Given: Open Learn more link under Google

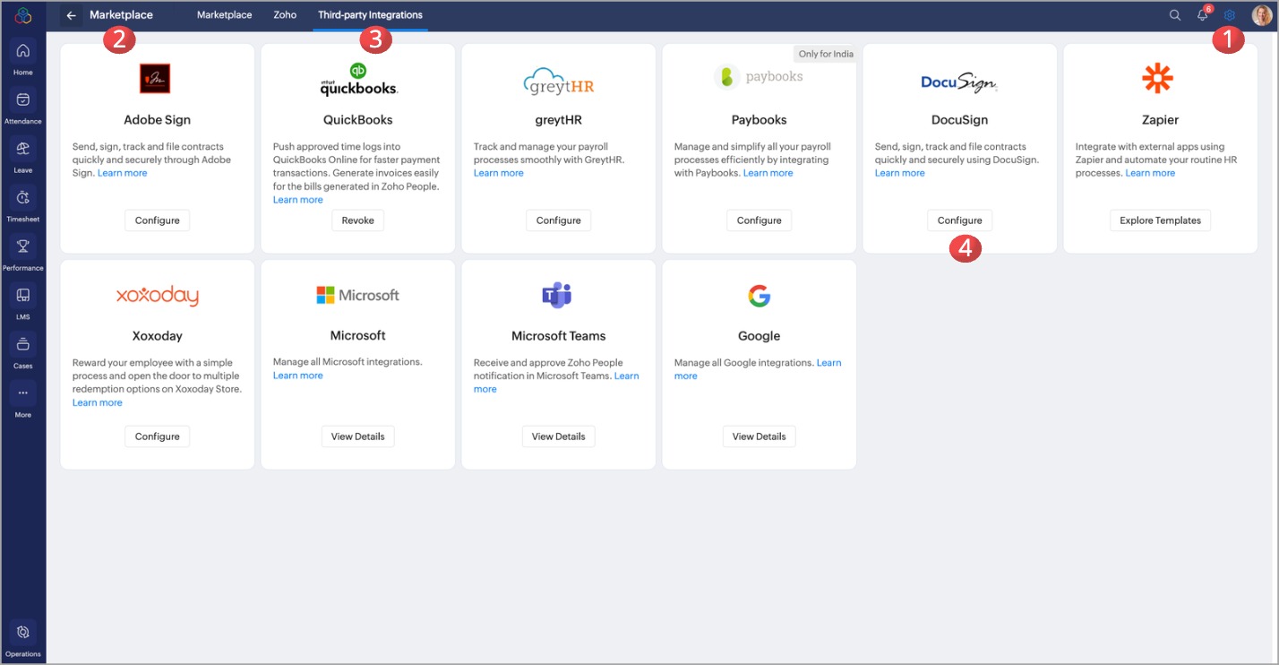Looking at the screenshot, I should point(828,363).
